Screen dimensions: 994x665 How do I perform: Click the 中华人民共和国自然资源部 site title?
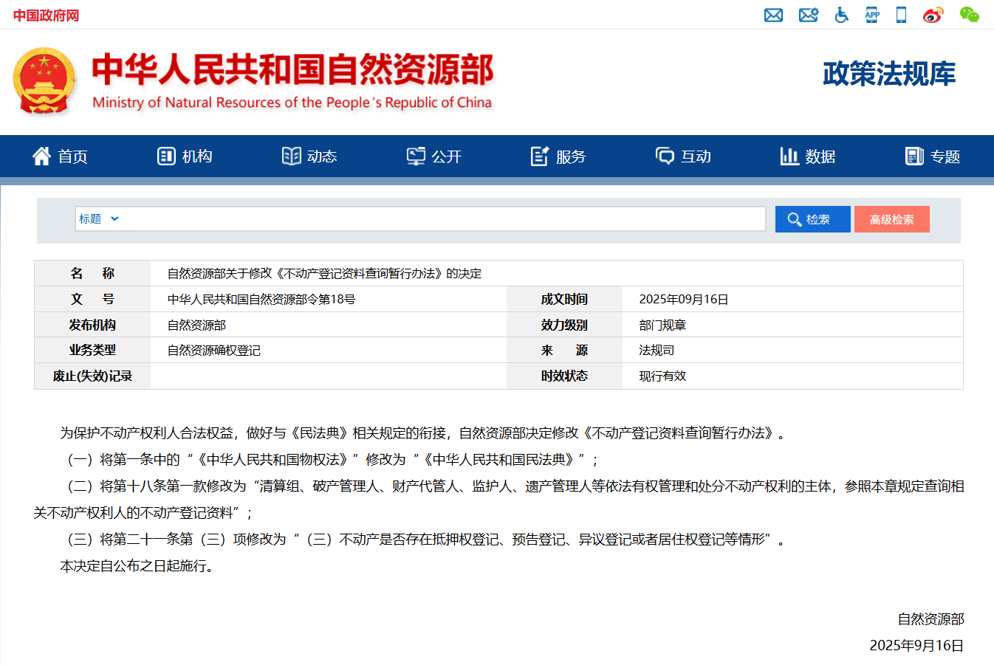tap(292, 69)
